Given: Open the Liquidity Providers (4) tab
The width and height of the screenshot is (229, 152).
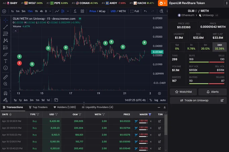Looking at the screenshot, I should 98,107.
